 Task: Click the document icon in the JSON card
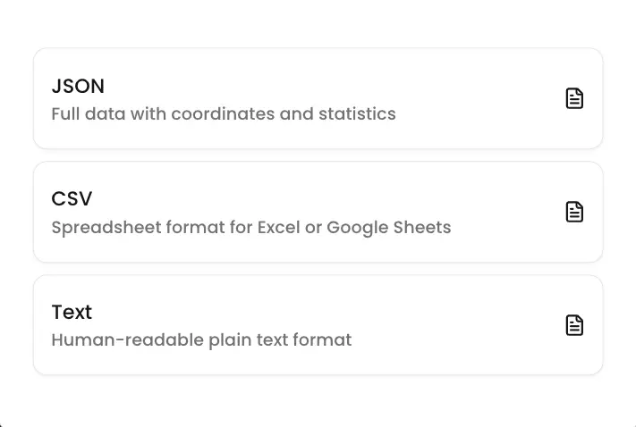point(574,98)
